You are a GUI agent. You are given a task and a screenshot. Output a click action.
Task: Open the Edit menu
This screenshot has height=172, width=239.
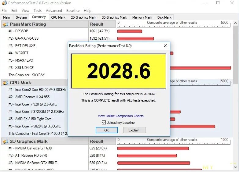pyautogui.click(x=14, y=11)
